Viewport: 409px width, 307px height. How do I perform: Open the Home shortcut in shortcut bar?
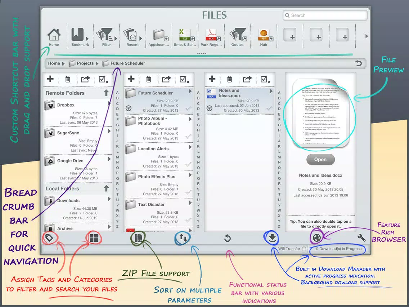[54, 37]
